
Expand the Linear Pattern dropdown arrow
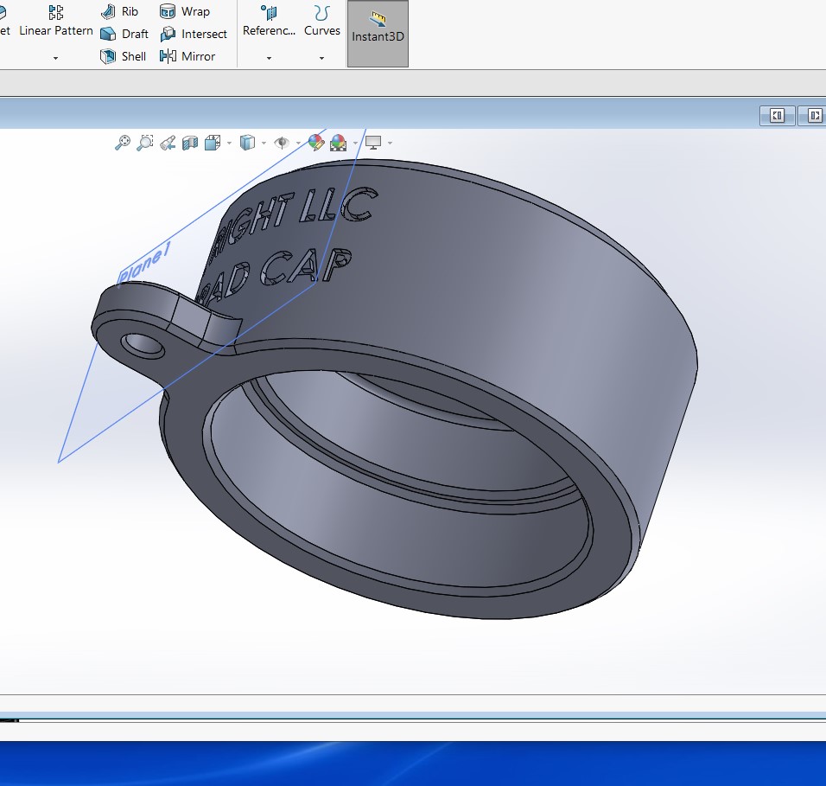pyautogui.click(x=55, y=58)
